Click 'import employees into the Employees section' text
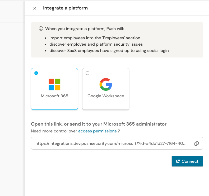Viewport: 209px width, 196px height. 95,38
